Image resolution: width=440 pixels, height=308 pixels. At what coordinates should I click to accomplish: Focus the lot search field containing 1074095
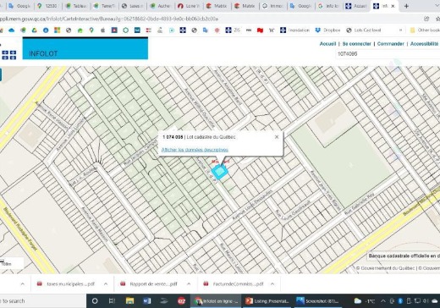point(388,54)
